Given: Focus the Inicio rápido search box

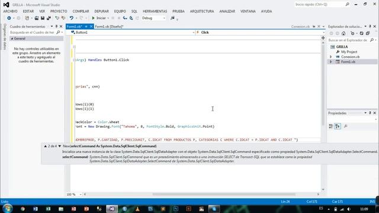Looking at the screenshot, I should (x=322, y=4).
